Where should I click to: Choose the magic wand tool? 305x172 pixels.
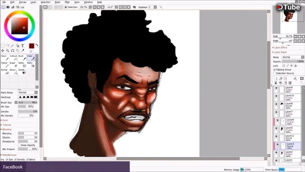[x=12, y=46]
